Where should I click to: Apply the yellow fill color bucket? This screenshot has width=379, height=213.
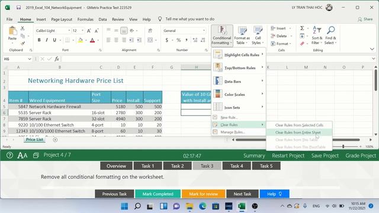pos(81,40)
